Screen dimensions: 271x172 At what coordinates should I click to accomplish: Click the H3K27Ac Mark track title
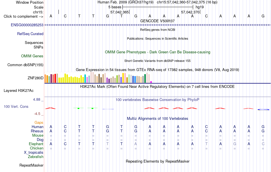click(x=157, y=86)
